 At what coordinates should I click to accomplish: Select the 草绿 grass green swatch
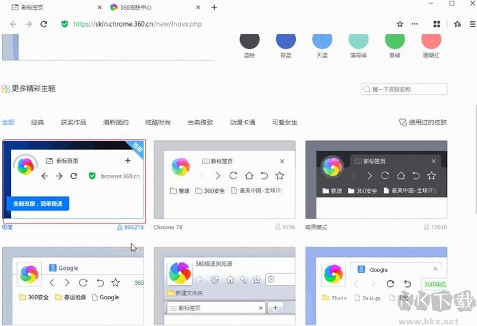click(395, 41)
